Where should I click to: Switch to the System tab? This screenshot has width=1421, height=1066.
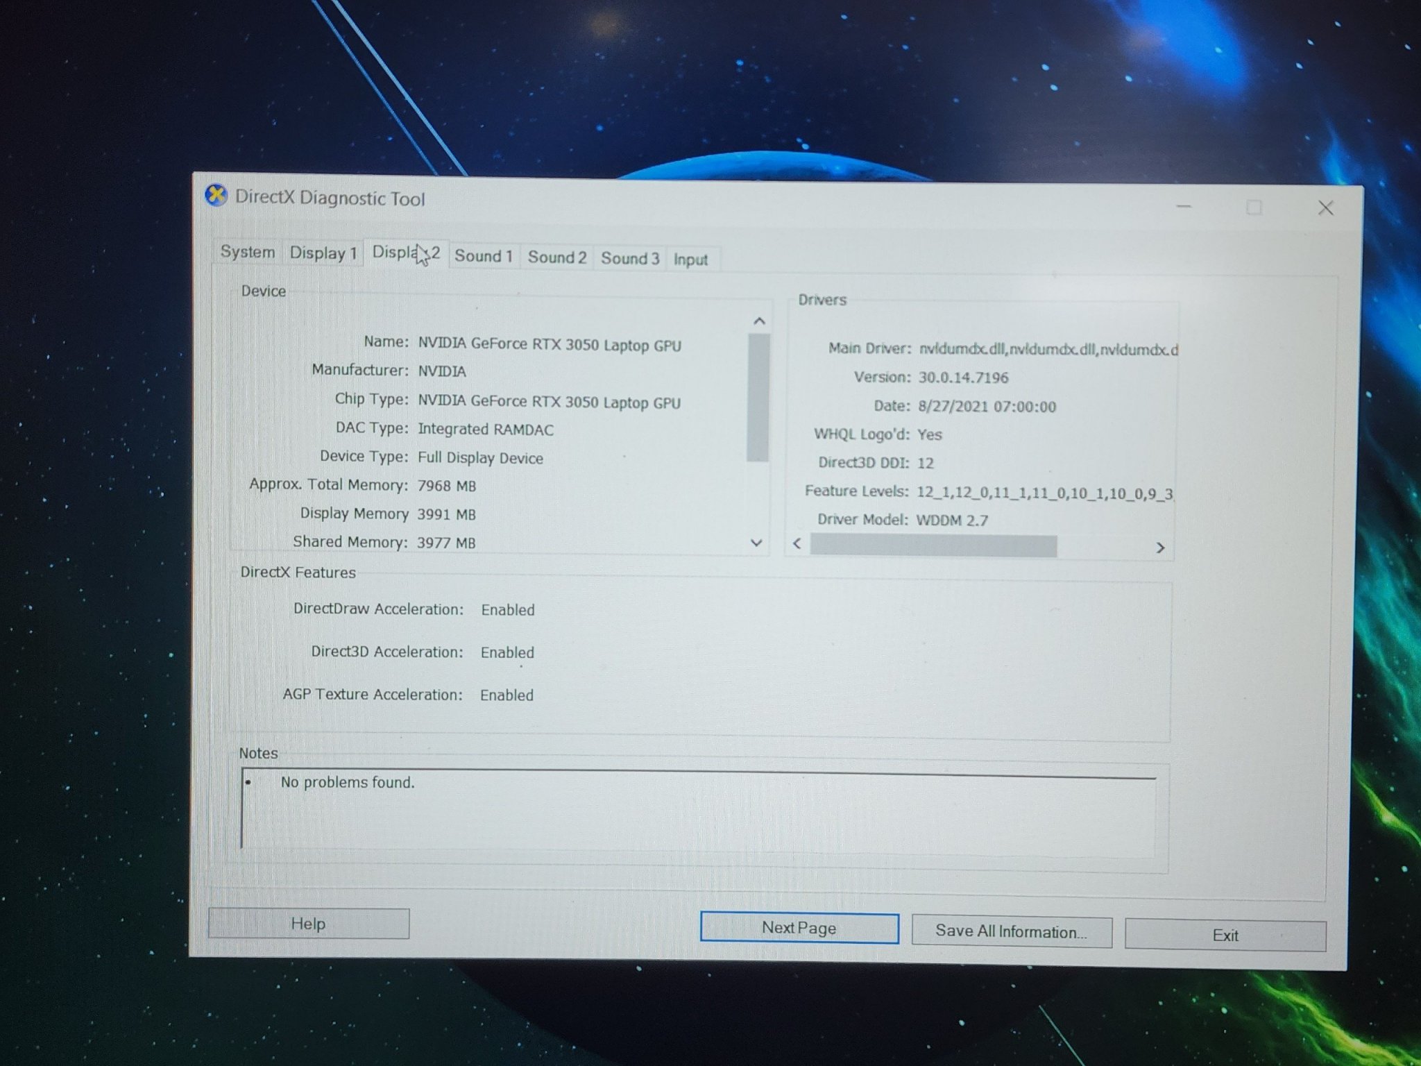[248, 252]
